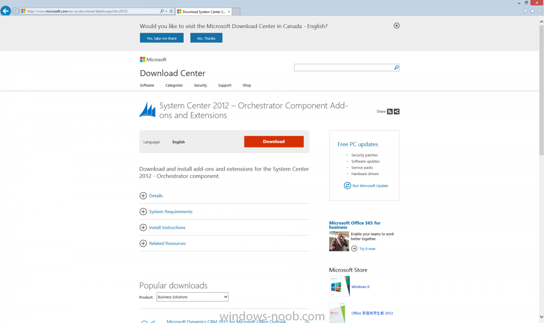Click the Service packs list item
Image resolution: width=544 pixels, height=323 pixels.
pyautogui.click(x=362, y=168)
